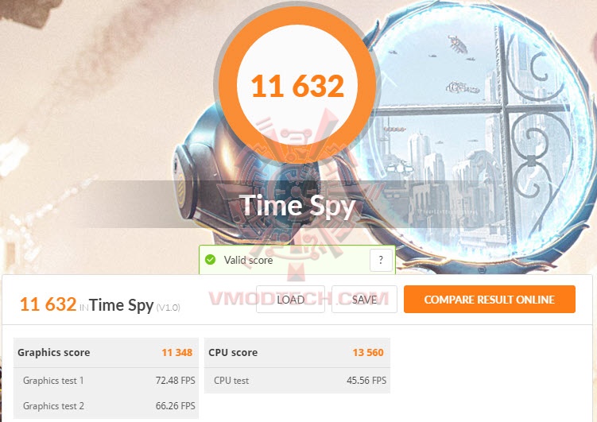Open the question mark help button
The height and width of the screenshot is (422, 597).
[x=381, y=260]
